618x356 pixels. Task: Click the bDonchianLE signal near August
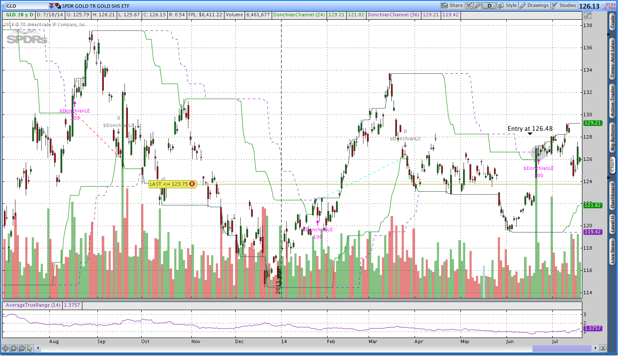(x=75, y=111)
